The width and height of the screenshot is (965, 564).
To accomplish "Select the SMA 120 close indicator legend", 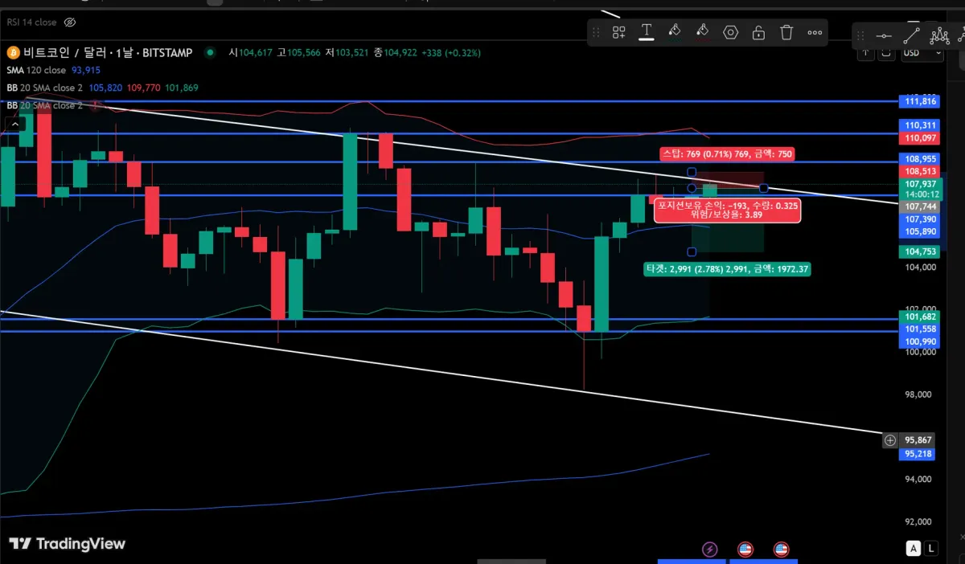I will (36, 71).
